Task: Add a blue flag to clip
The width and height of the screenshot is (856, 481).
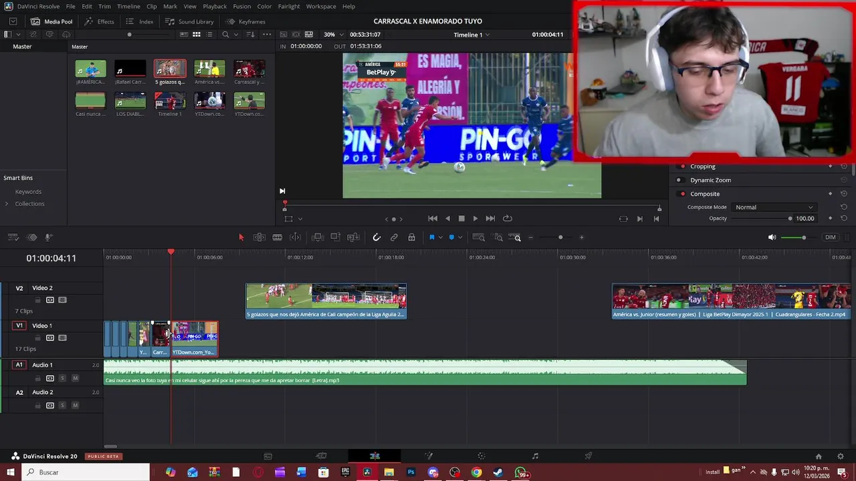Action: pos(431,237)
